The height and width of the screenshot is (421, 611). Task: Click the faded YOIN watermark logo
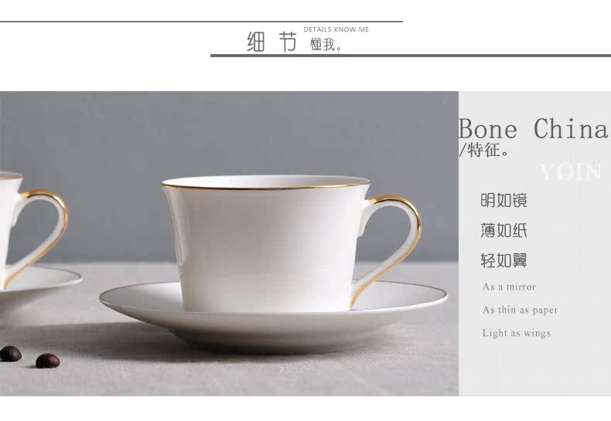570,171
